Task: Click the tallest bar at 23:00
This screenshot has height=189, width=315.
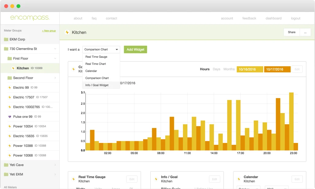Action: (x=291, y=121)
